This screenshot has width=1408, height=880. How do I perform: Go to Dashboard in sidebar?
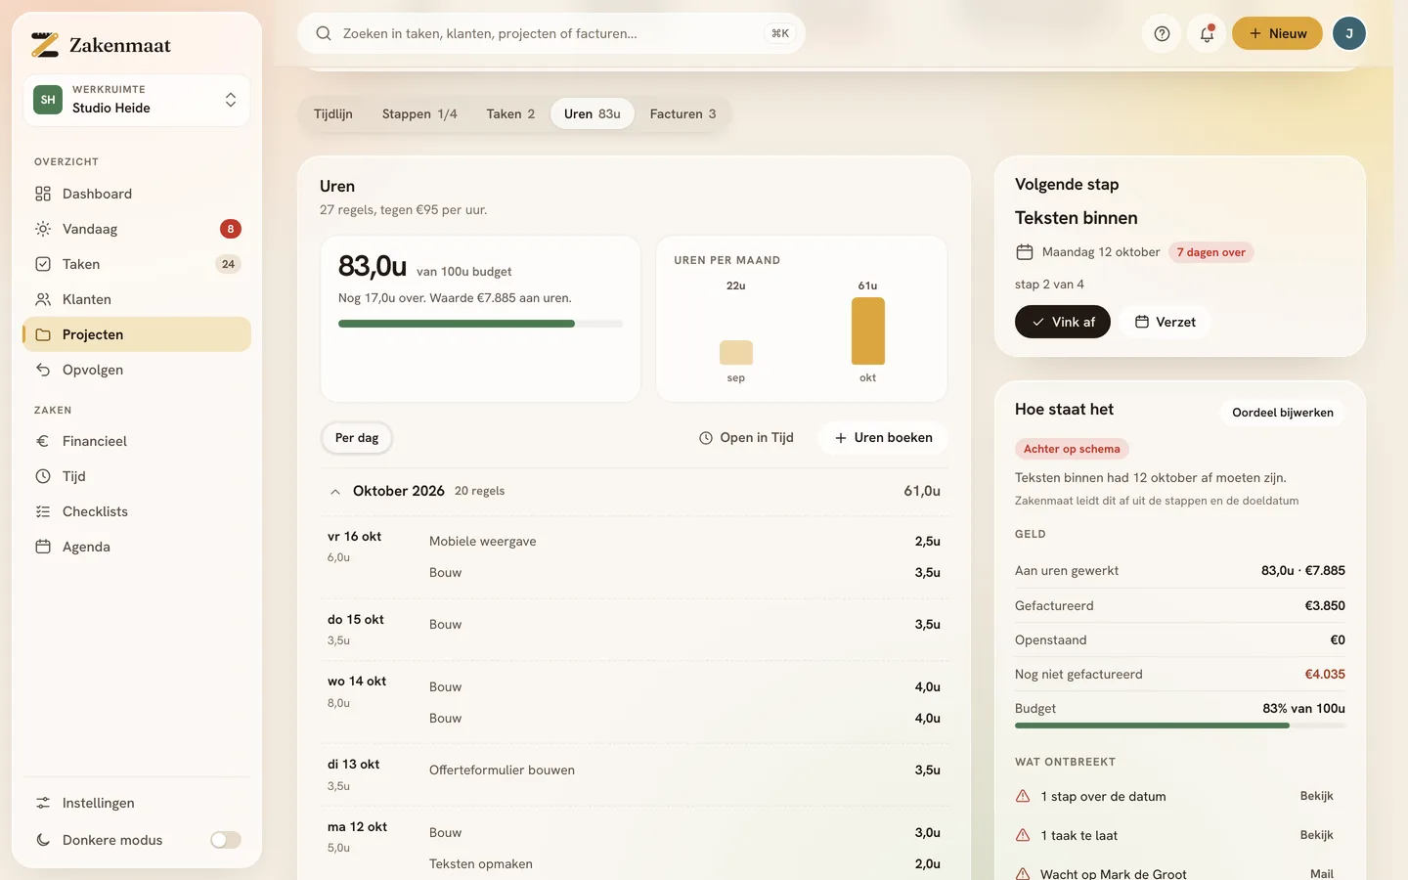pyautogui.click(x=137, y=194)
